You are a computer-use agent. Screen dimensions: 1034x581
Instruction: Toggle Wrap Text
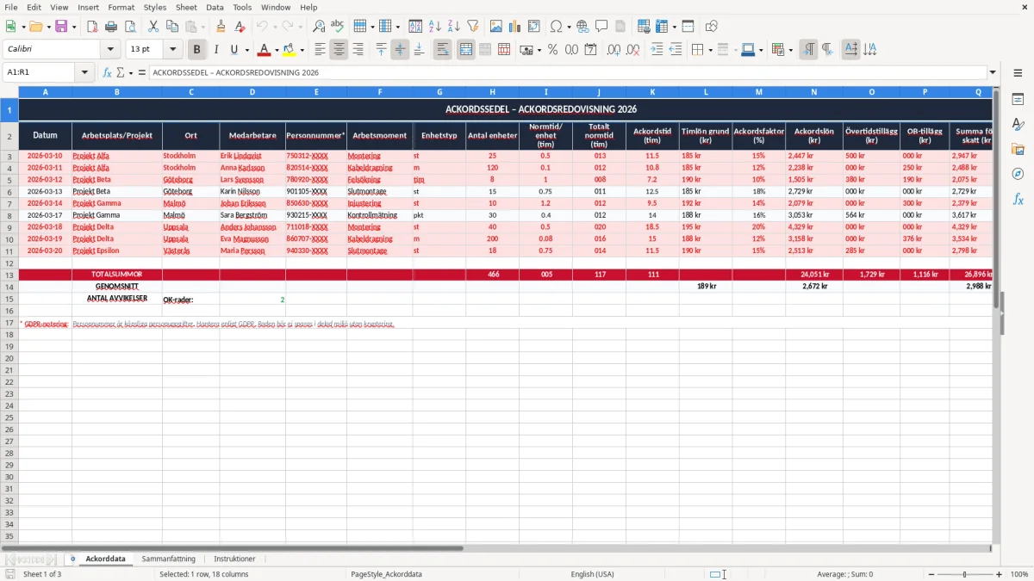442,50
